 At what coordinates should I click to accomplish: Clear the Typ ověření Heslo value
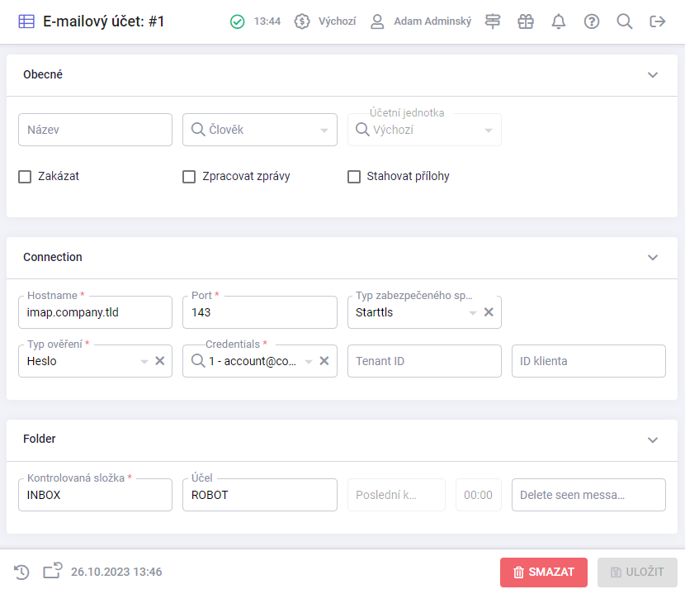pyautogui.click(x=160, y=361)
